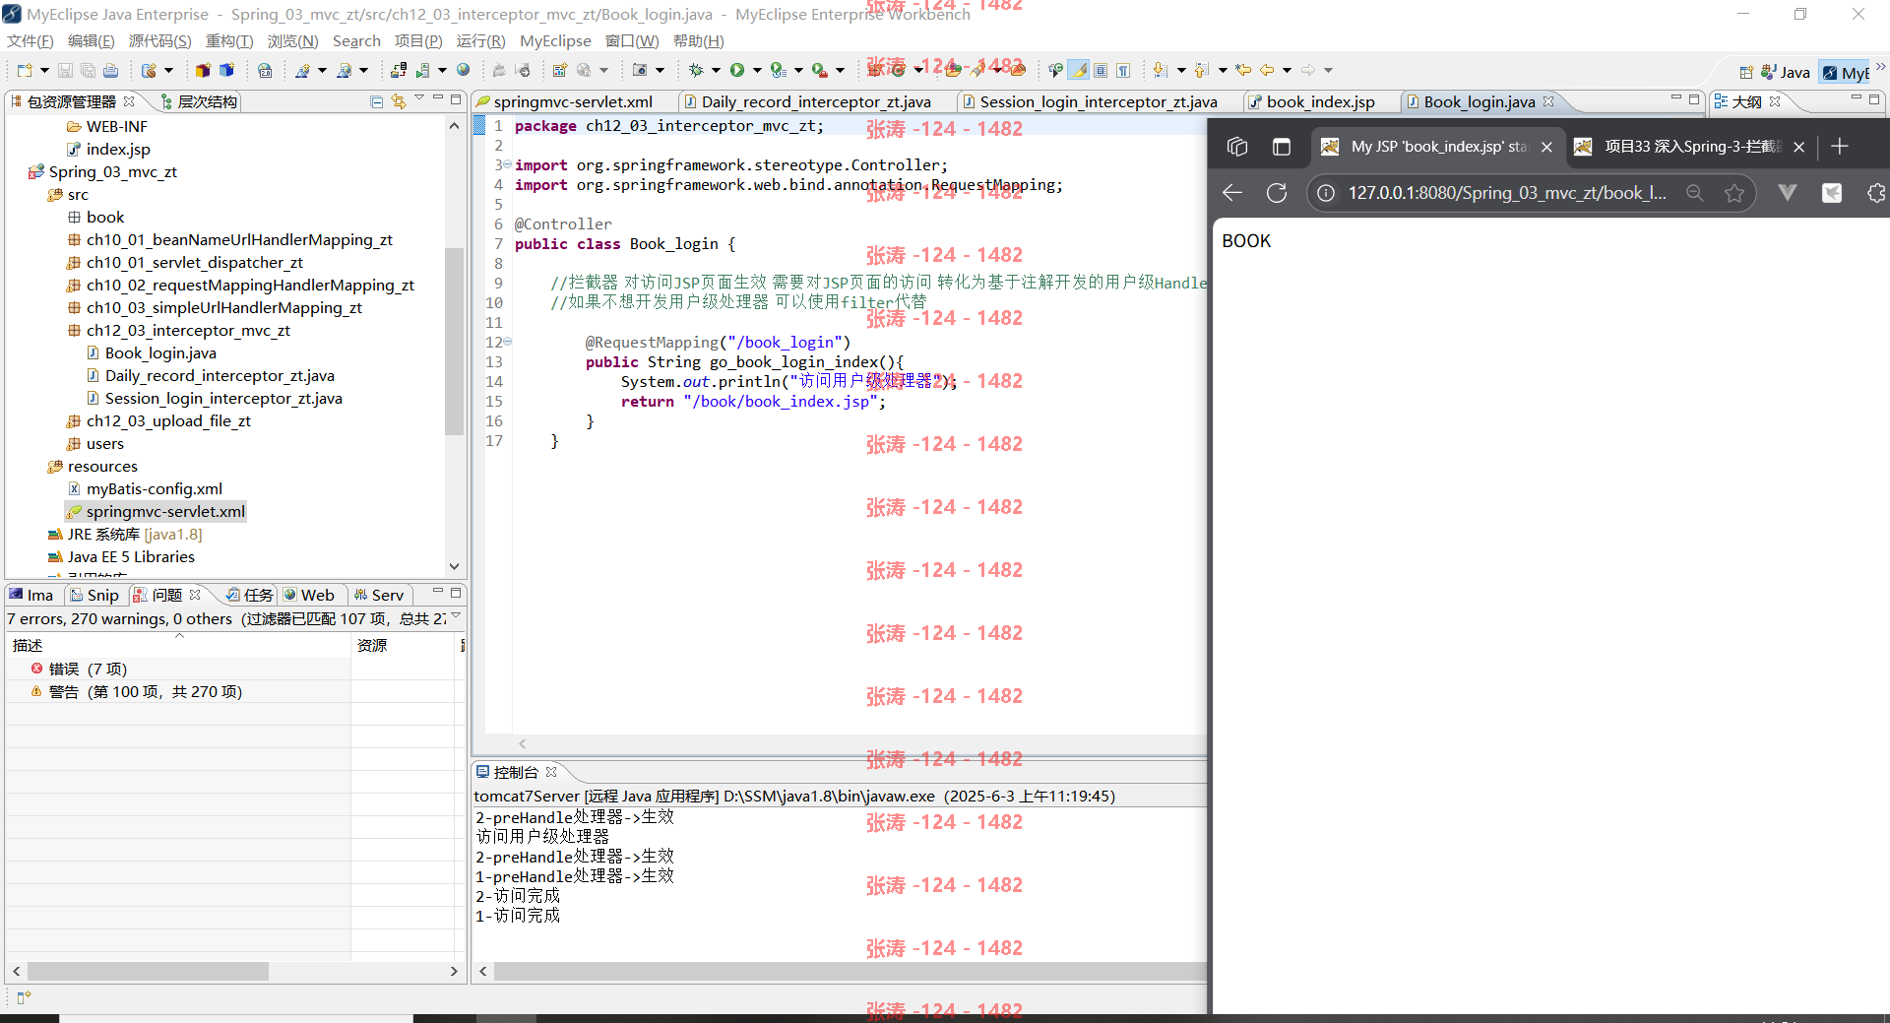Switch to the MyEclipse perspective
This screenshot has width=1890, height=1023.
1846,72
